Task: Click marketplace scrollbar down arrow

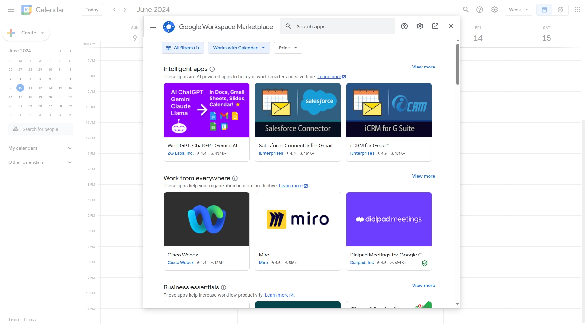Action: tap(458, 304)
